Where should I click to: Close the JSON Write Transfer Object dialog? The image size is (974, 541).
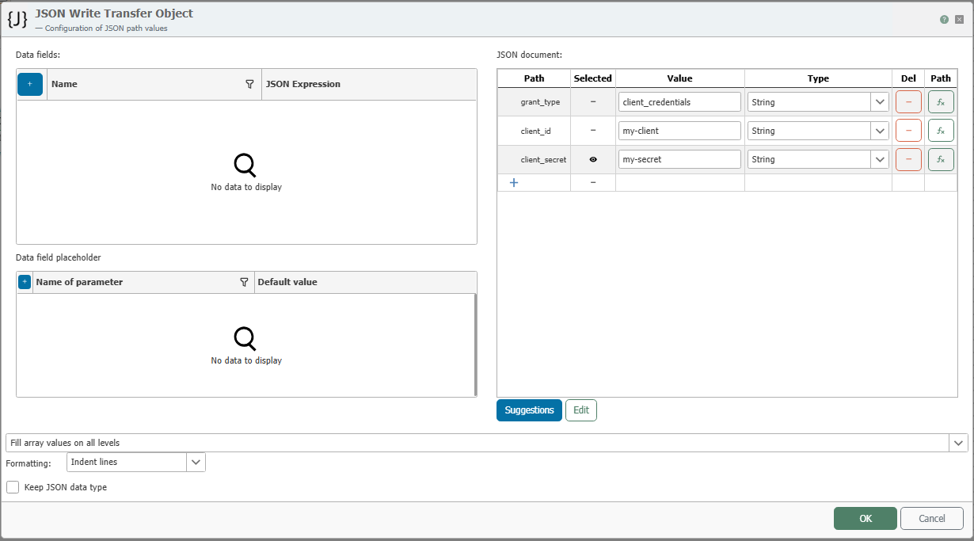click(960, 20)
